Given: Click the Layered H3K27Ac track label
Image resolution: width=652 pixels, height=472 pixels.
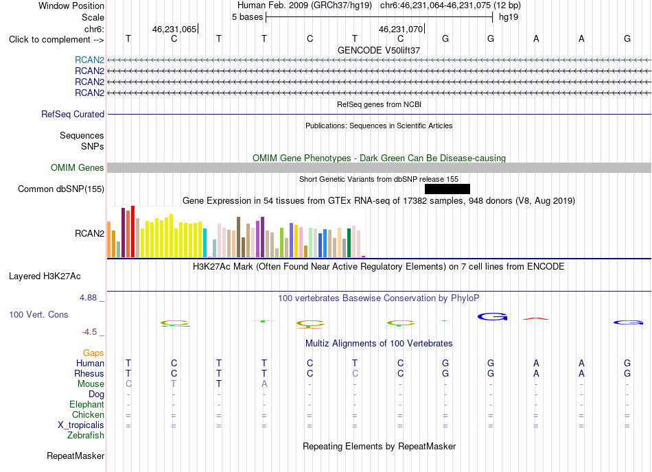Looking at the screenshot, I should click(45, 276).
